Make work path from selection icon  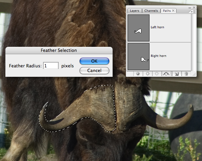(x=166, y=74)
